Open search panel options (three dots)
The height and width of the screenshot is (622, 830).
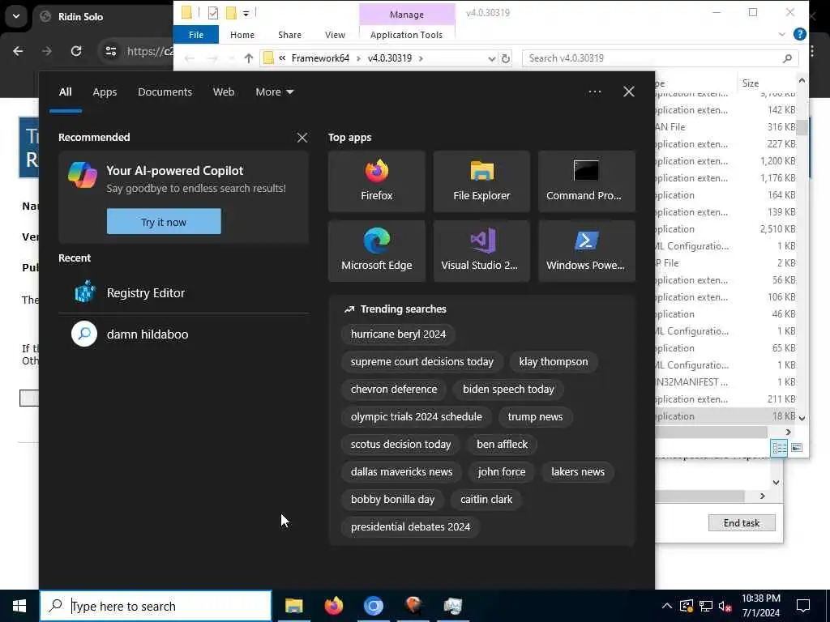click(x=594, y=92)
